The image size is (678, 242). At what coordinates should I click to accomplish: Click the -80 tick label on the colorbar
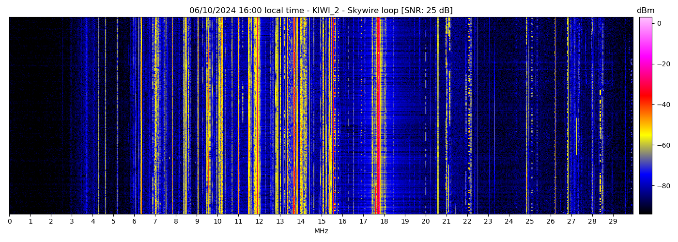coord(663,186)
